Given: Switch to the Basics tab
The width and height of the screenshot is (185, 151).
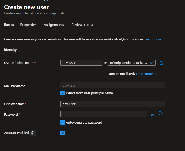Looking at the screenshot, I should pos(9,25).
